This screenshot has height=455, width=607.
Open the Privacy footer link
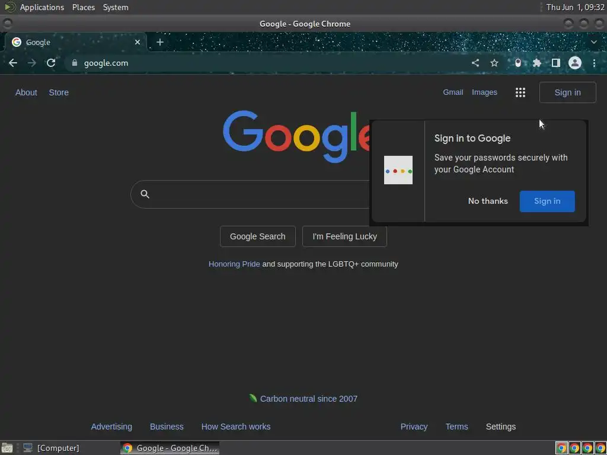point(414,427)
